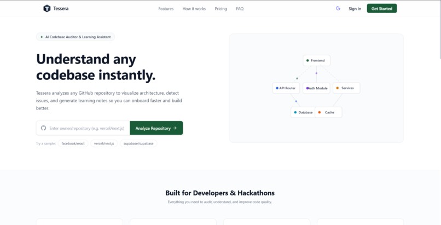The height and width of the screenshot is (225, 441).
Task: Go to the Pricing section
Action: (221, 9)
